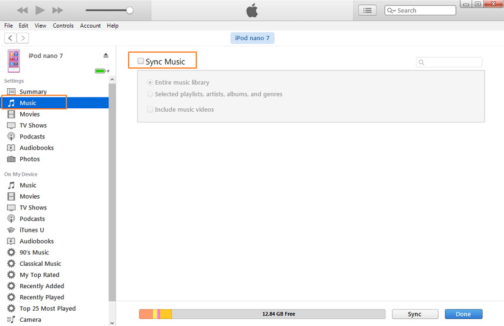Select the 90's Music playlist gear icon

pos(11,253)
